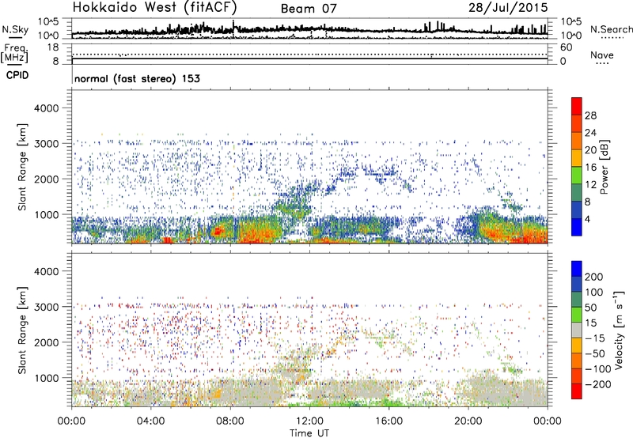Click '4000' on power panel range axis
This screenshot has height=438, width=633.
(46, 108)
